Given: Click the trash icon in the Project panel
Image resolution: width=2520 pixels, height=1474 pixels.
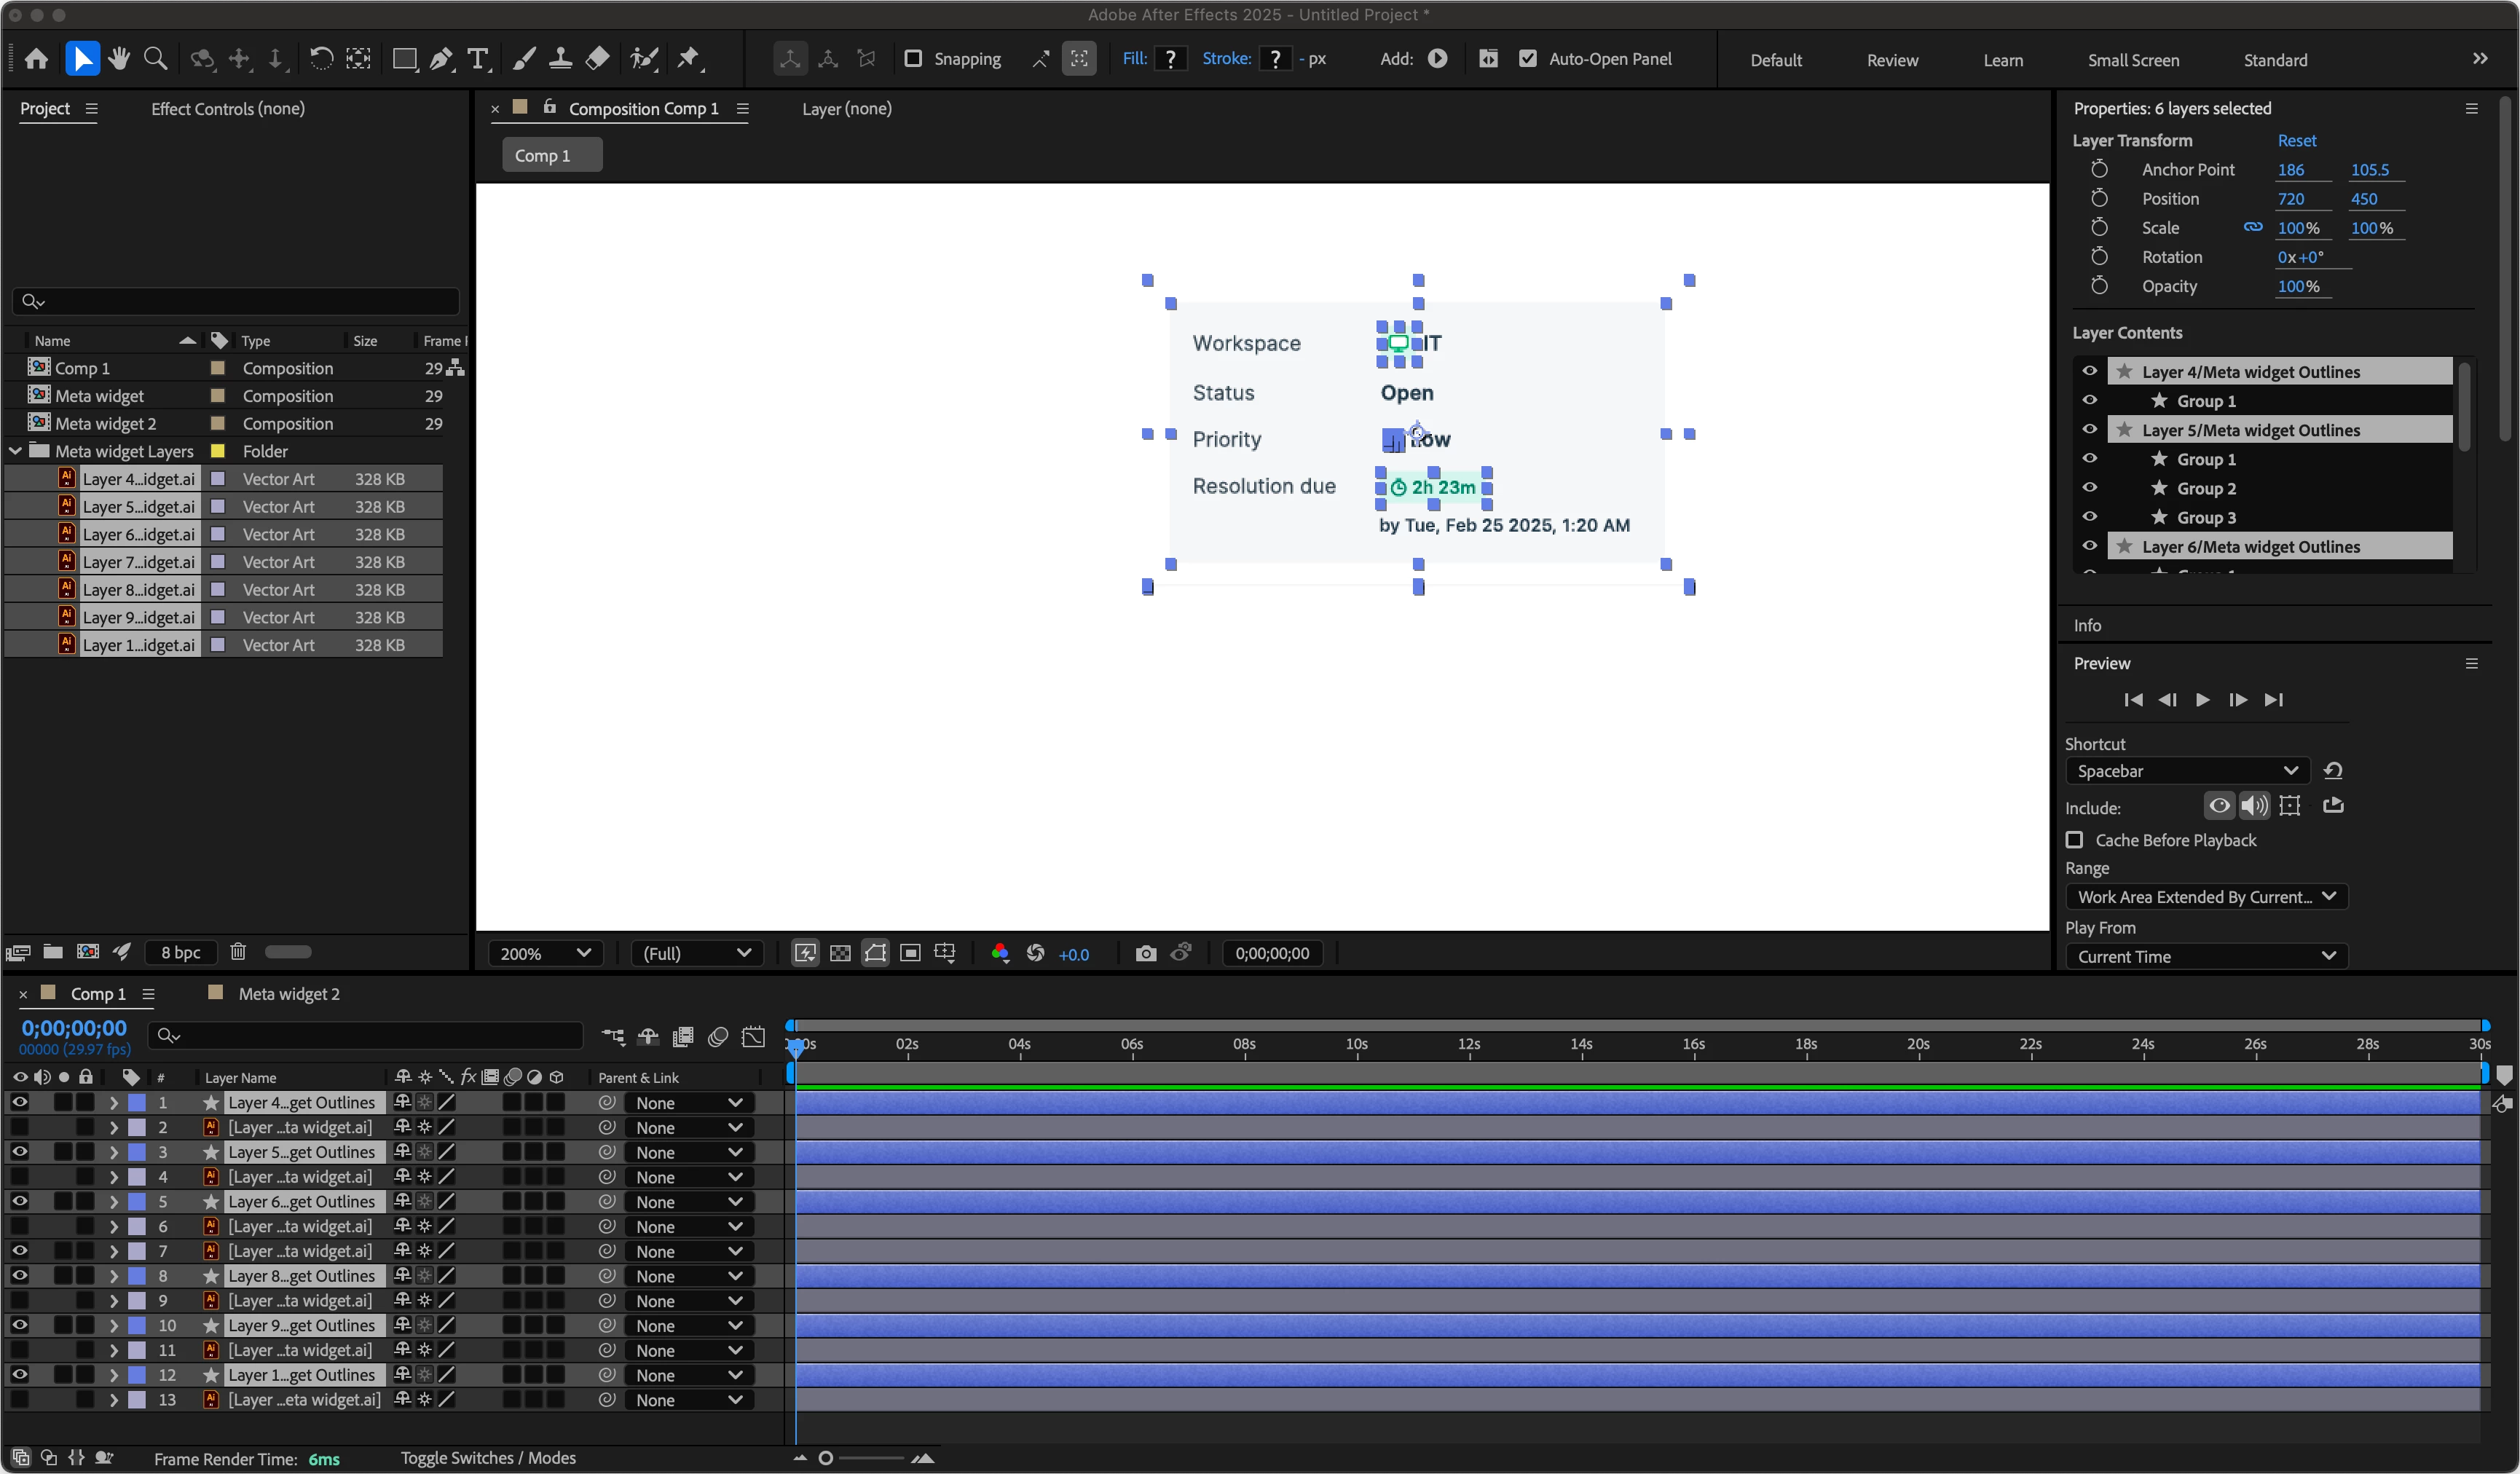Looking at the screenshot, I should click(238, 951).
